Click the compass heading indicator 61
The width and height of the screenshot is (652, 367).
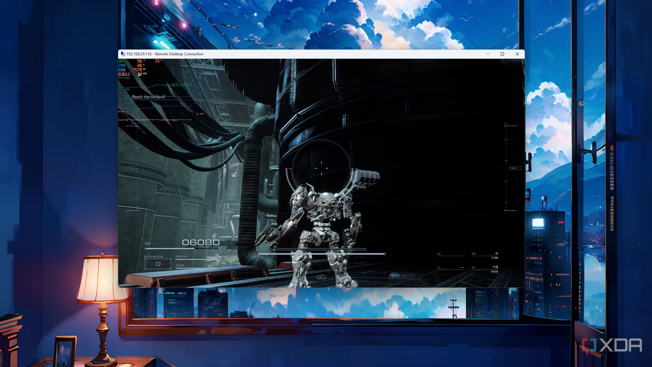tap(321, 277)
